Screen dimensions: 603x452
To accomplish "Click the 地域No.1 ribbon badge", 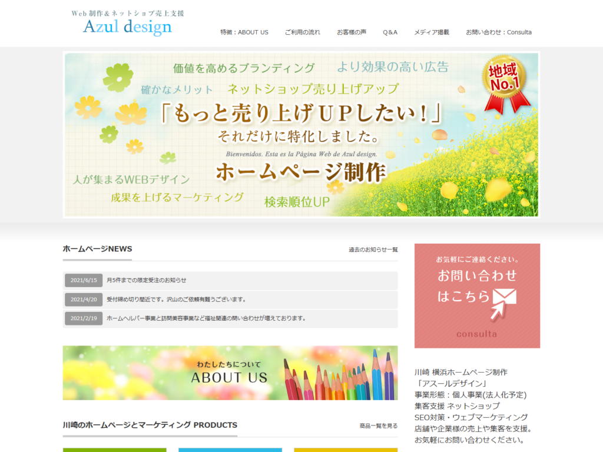I will [505, 82].
